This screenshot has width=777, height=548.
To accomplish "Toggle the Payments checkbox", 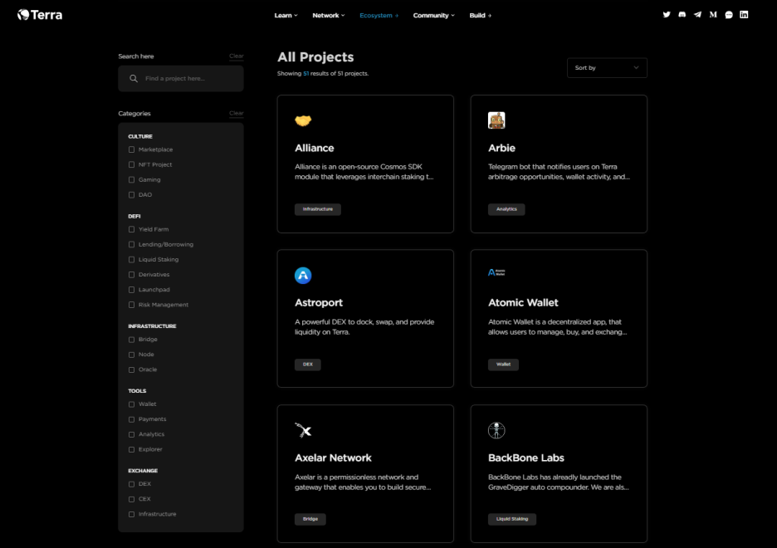I will click(x=131, y=419).
